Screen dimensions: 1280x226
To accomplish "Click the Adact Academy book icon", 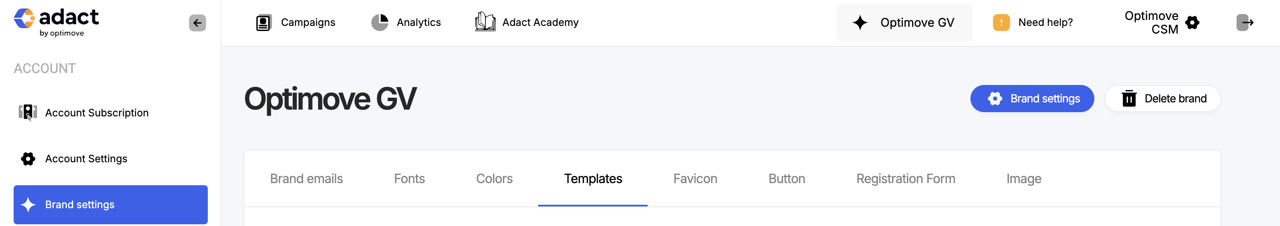I will tap(485, 22).
